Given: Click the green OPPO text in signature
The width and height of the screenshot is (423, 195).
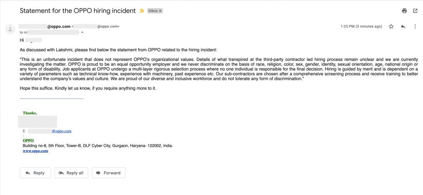Looking at the screenshot, I should point(28,140).
